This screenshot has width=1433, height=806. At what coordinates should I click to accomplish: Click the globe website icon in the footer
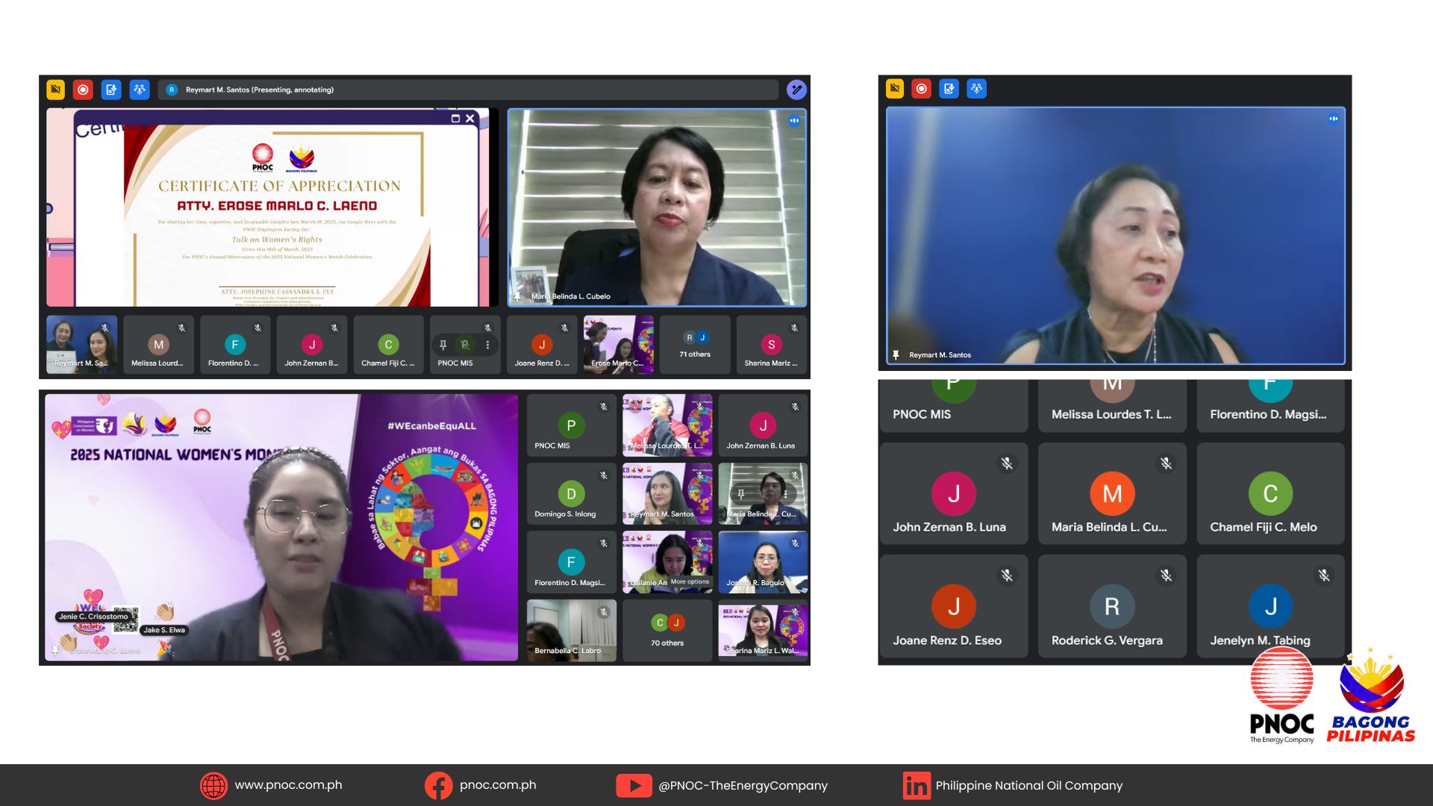pos(213,785)
